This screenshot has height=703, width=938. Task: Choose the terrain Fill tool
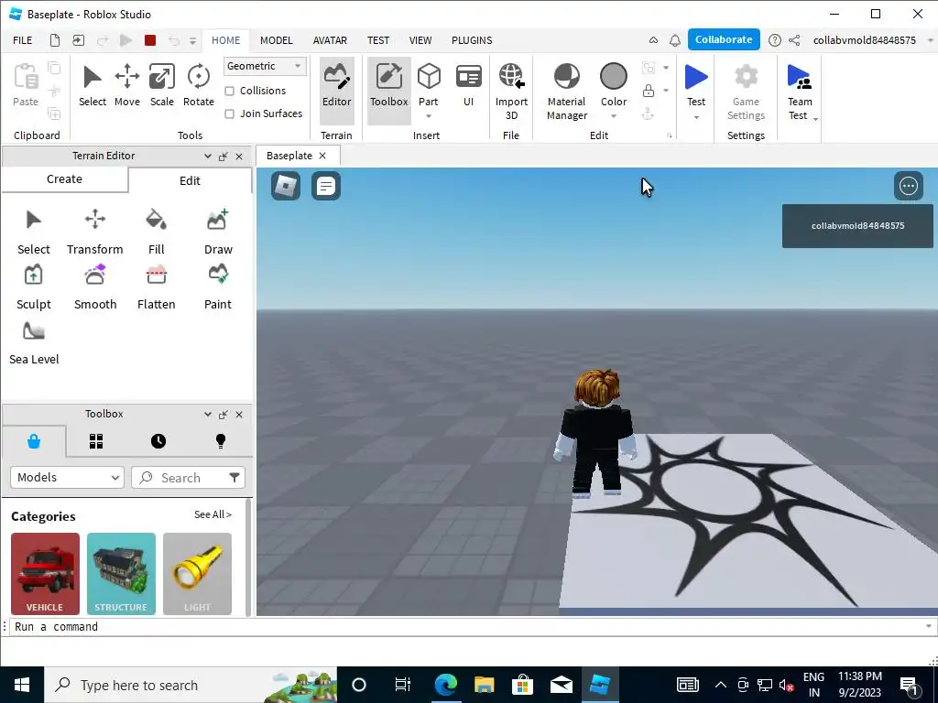tap(156, 232)
